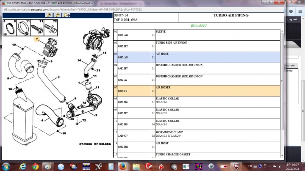Screen dimensions: 305x171
Task: Select the screw thumbnail numbered 71
Action: (37, 28)
